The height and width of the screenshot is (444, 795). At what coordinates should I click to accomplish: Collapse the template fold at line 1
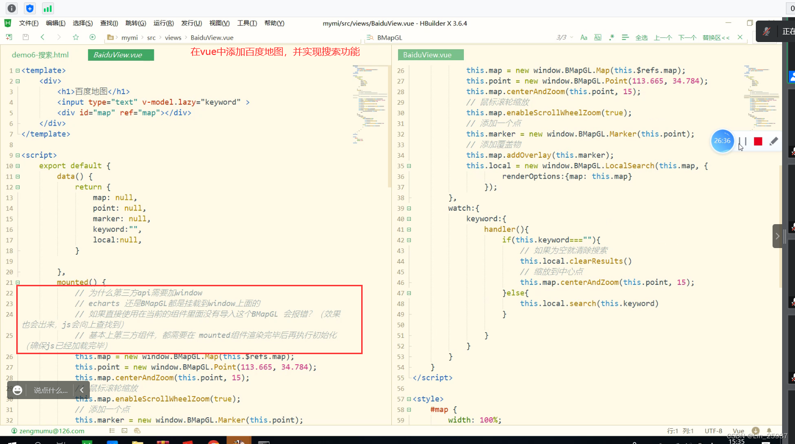(18, 71)
